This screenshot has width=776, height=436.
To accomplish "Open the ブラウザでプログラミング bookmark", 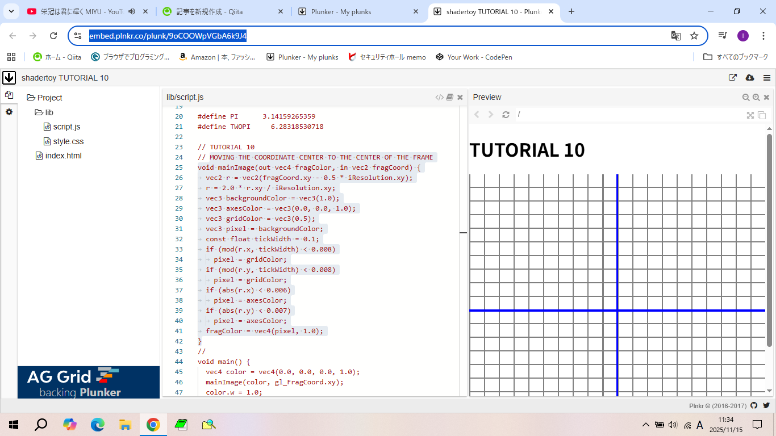I will (x=131, y=57).
